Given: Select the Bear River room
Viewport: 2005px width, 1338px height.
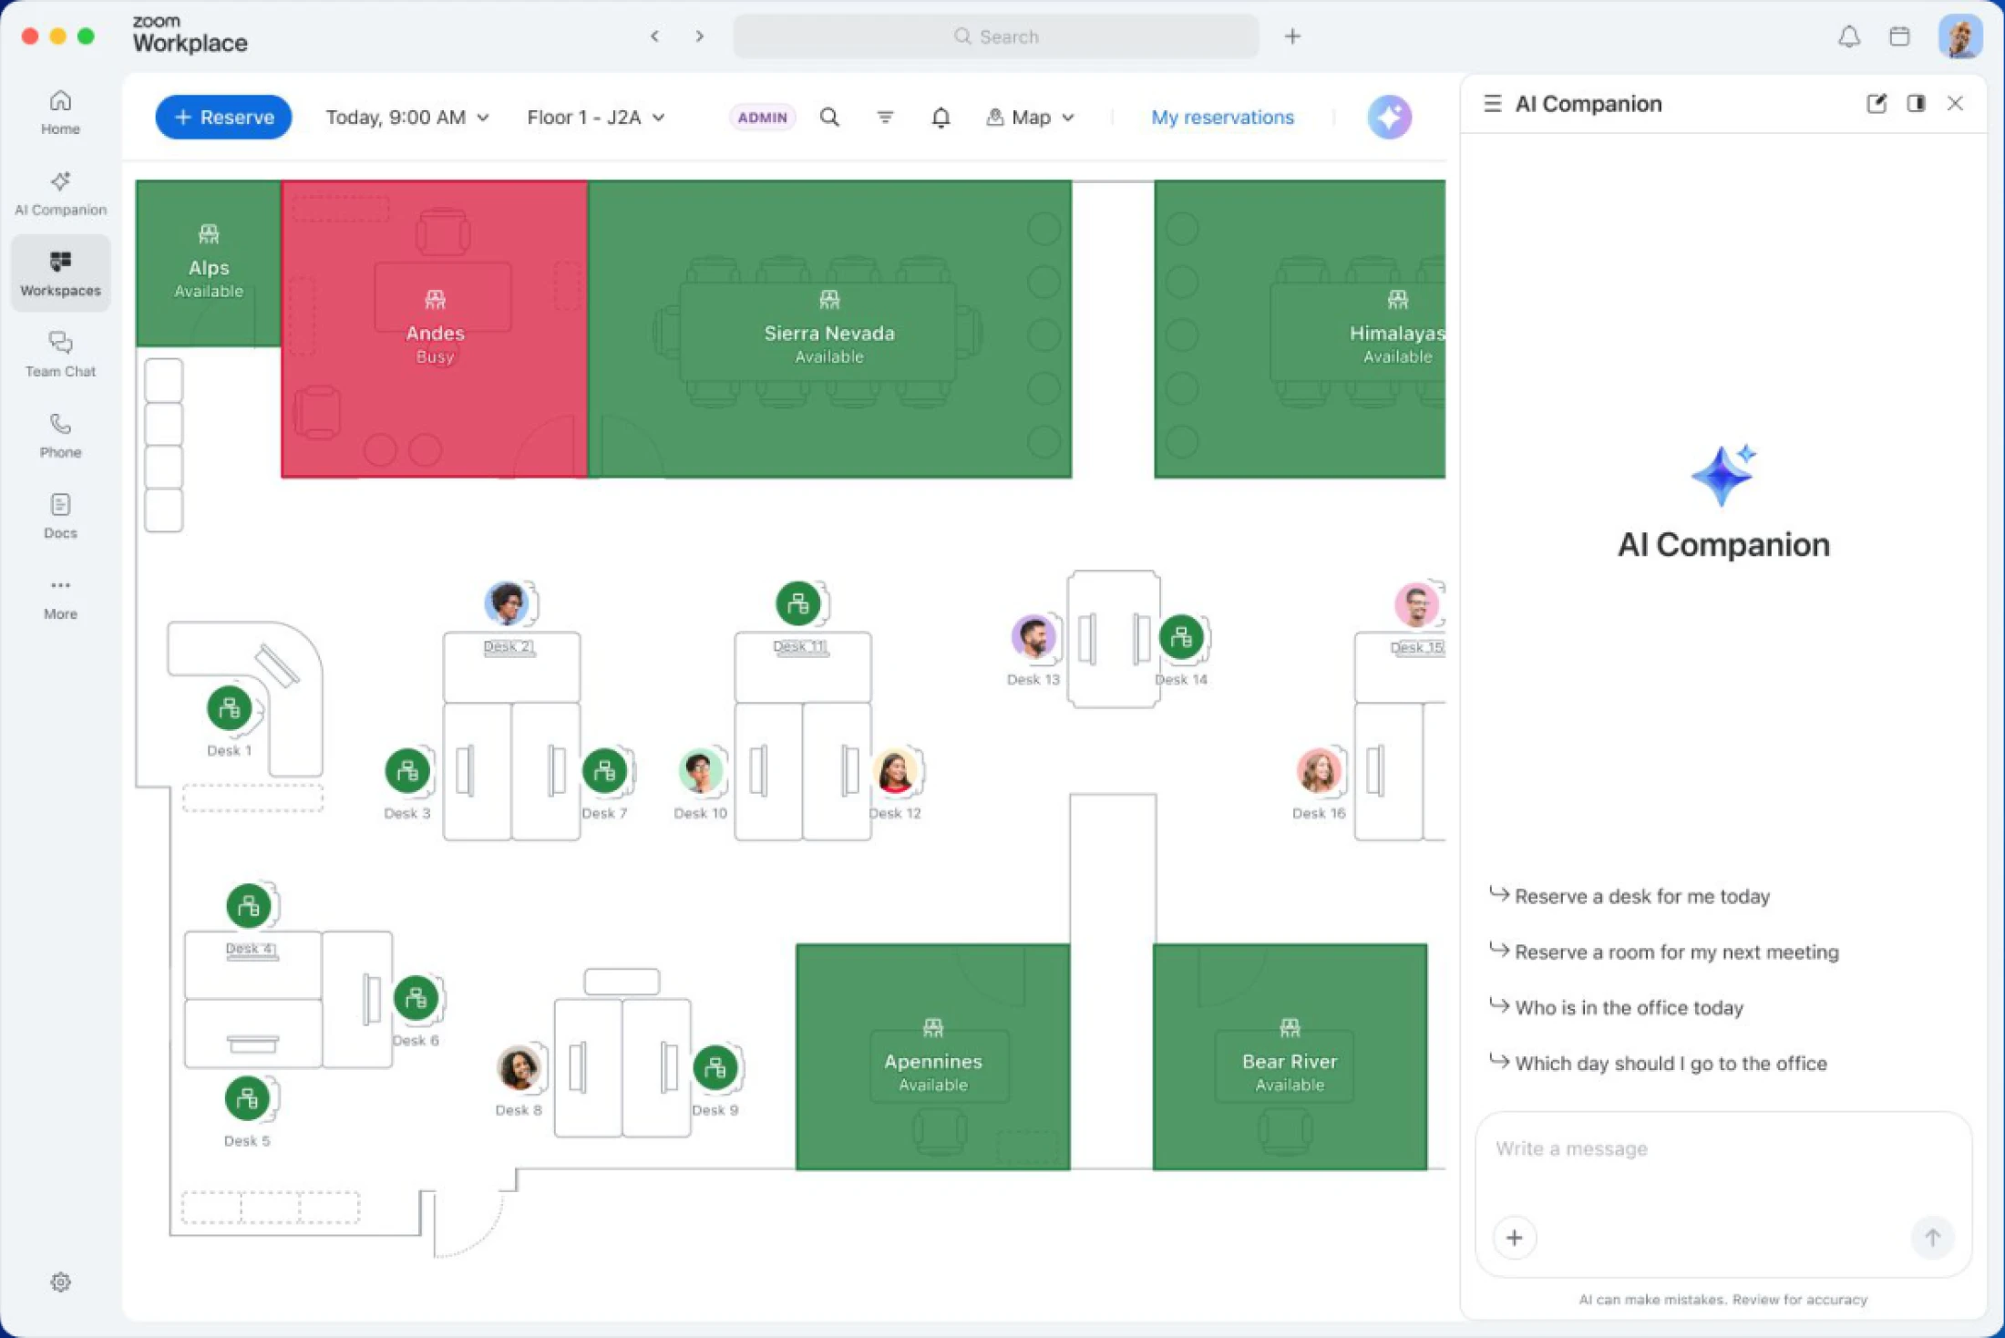Looking at the screenshot, I should [1290, 1057].
